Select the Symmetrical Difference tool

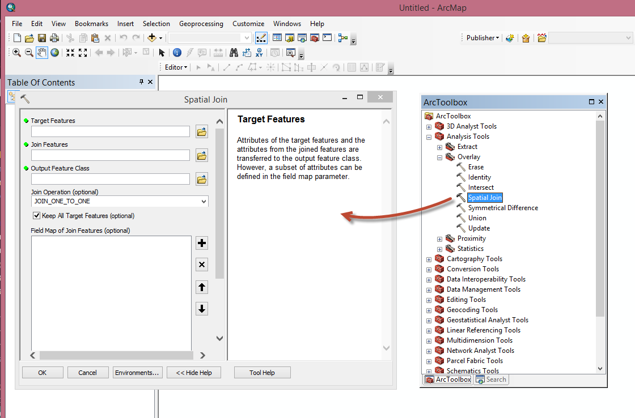coord(503,208)
